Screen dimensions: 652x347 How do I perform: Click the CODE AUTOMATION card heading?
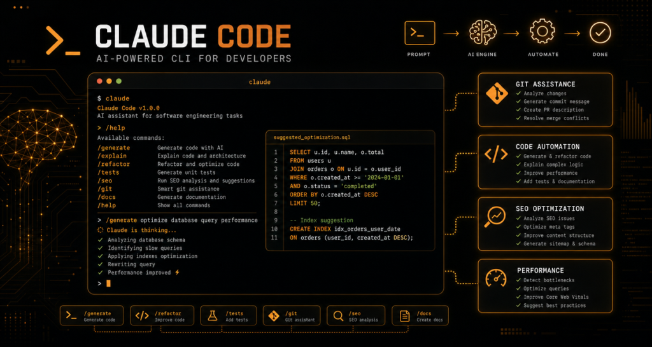[x=548, y=147]
